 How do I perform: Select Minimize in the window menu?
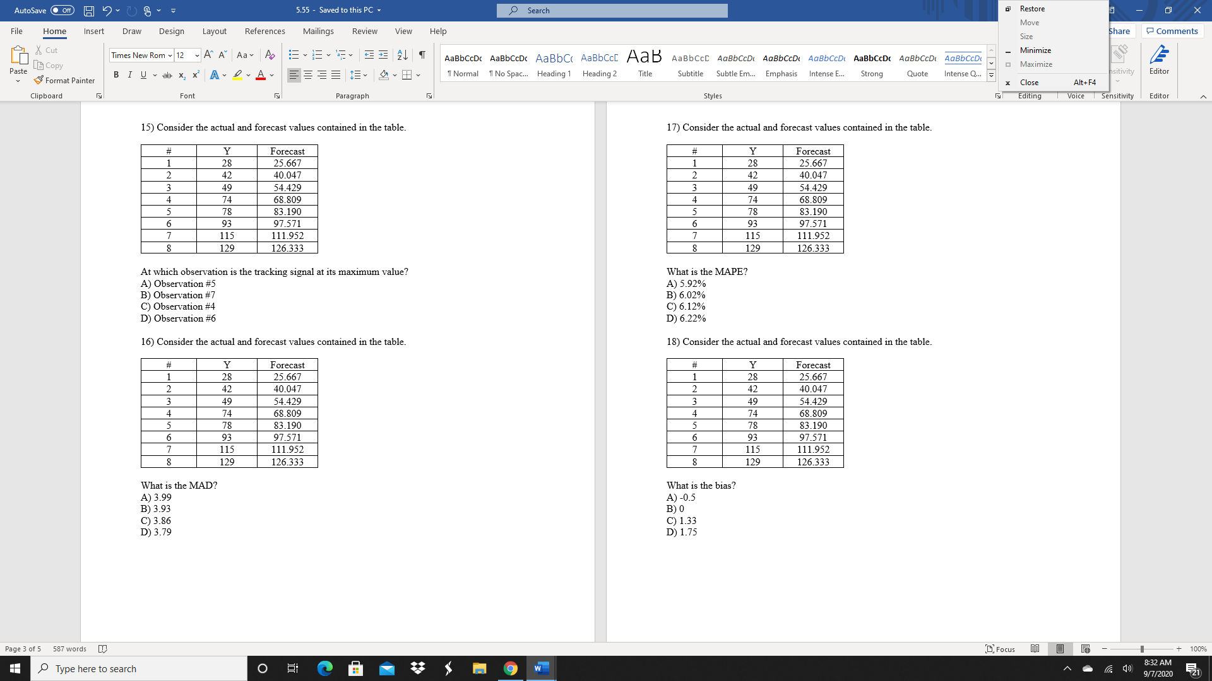click(1035, 50)
